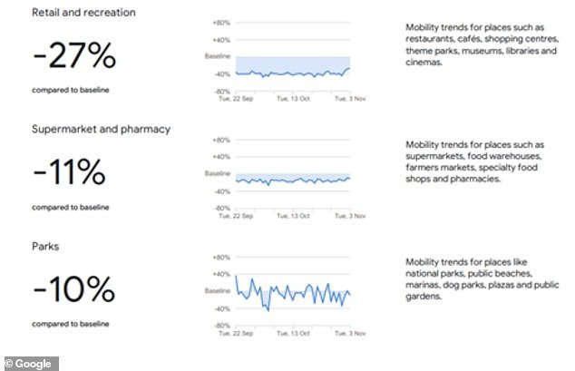Click 'compared to baseline' text under -27%
Viewport: 575px width, 371px height.
tap(71, 90)
